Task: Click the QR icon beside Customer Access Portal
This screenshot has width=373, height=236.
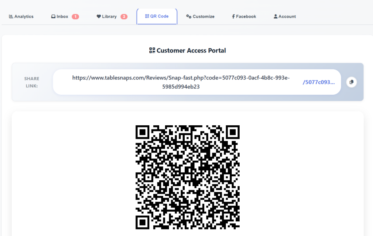Action: coord(152,50)
